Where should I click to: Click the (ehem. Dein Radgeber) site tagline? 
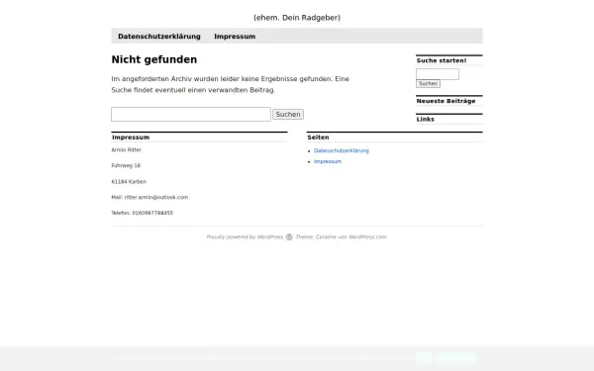[297, 18]
